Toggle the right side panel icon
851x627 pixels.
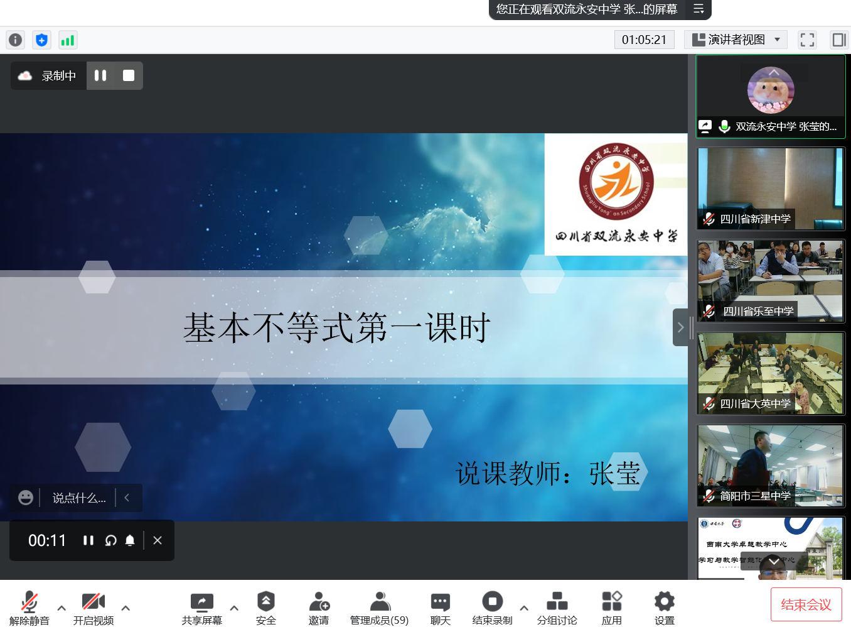click(838, 40)
